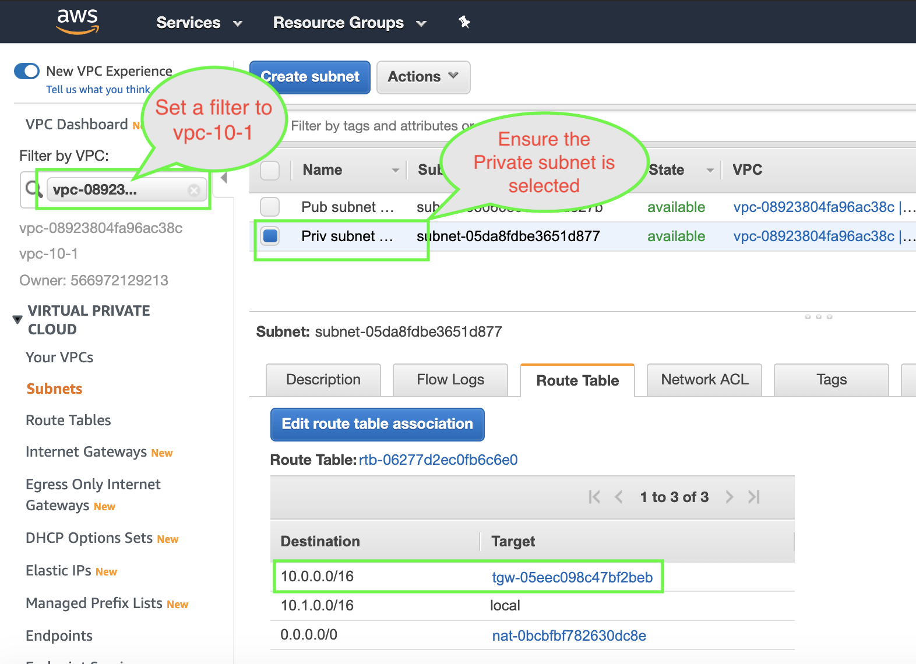The height and width of the screenshot is (664, 916).
Task: Click the 0.0.0.0/0 destination cell
Action: 309,635
